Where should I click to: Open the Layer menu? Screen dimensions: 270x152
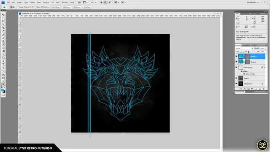pos(26,3)
